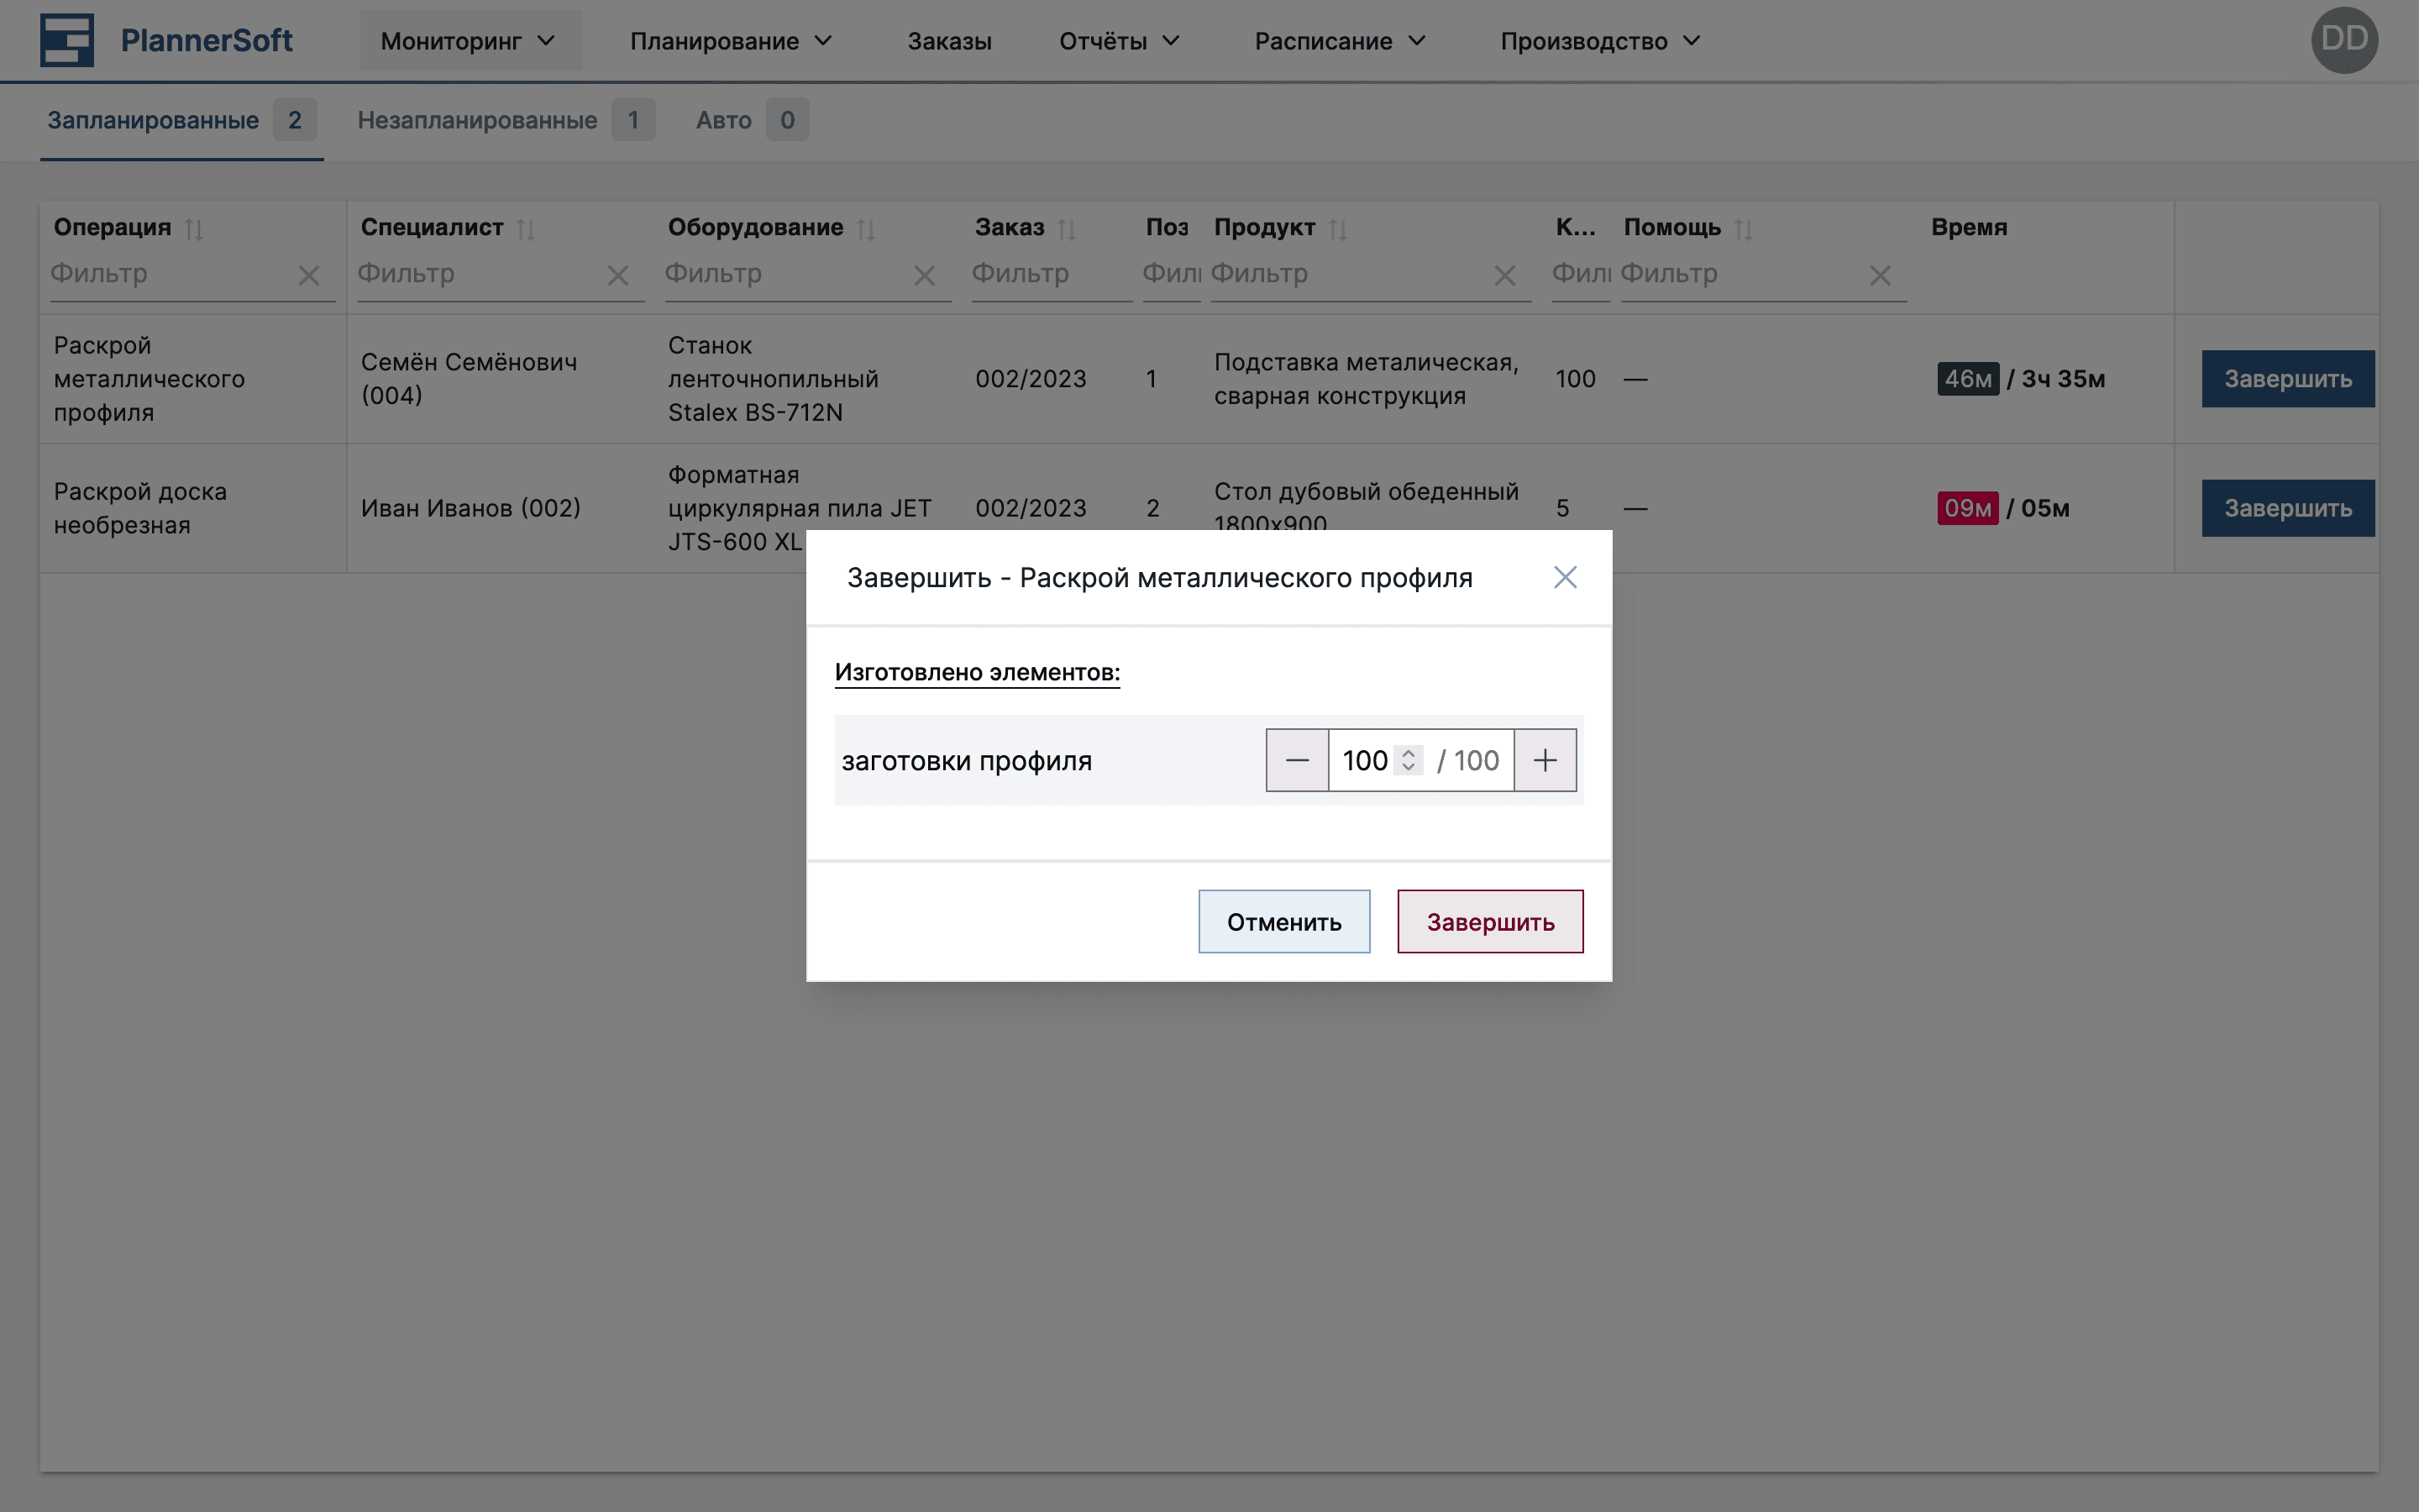Clear the Помощь filter field
2419x1512 pixels.
1879,275
